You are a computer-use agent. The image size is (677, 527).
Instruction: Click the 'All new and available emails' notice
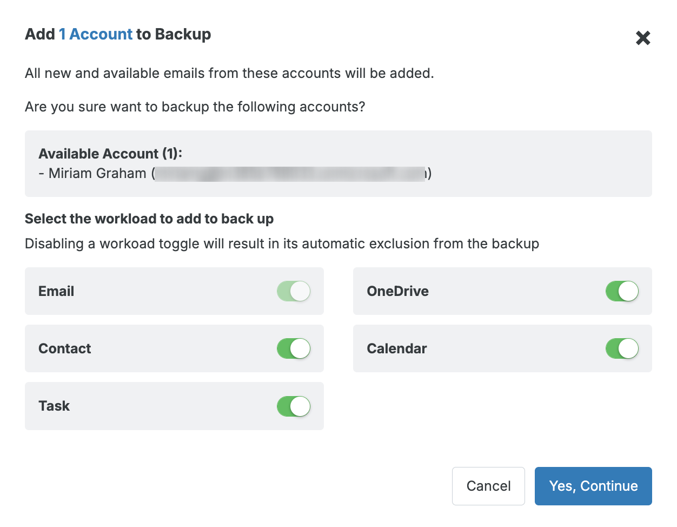[229, 73]
